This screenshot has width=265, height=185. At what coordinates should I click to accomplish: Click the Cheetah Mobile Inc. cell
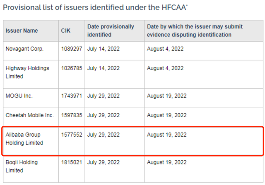coord(29,116)
